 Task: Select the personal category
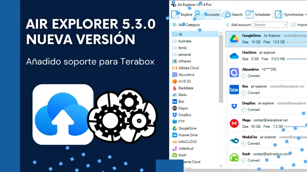[x=181, y=55]
